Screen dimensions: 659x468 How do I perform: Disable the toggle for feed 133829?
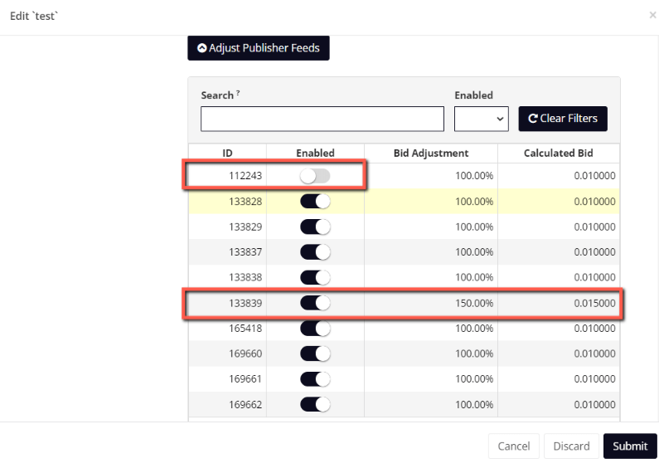(x=315, y=227)
